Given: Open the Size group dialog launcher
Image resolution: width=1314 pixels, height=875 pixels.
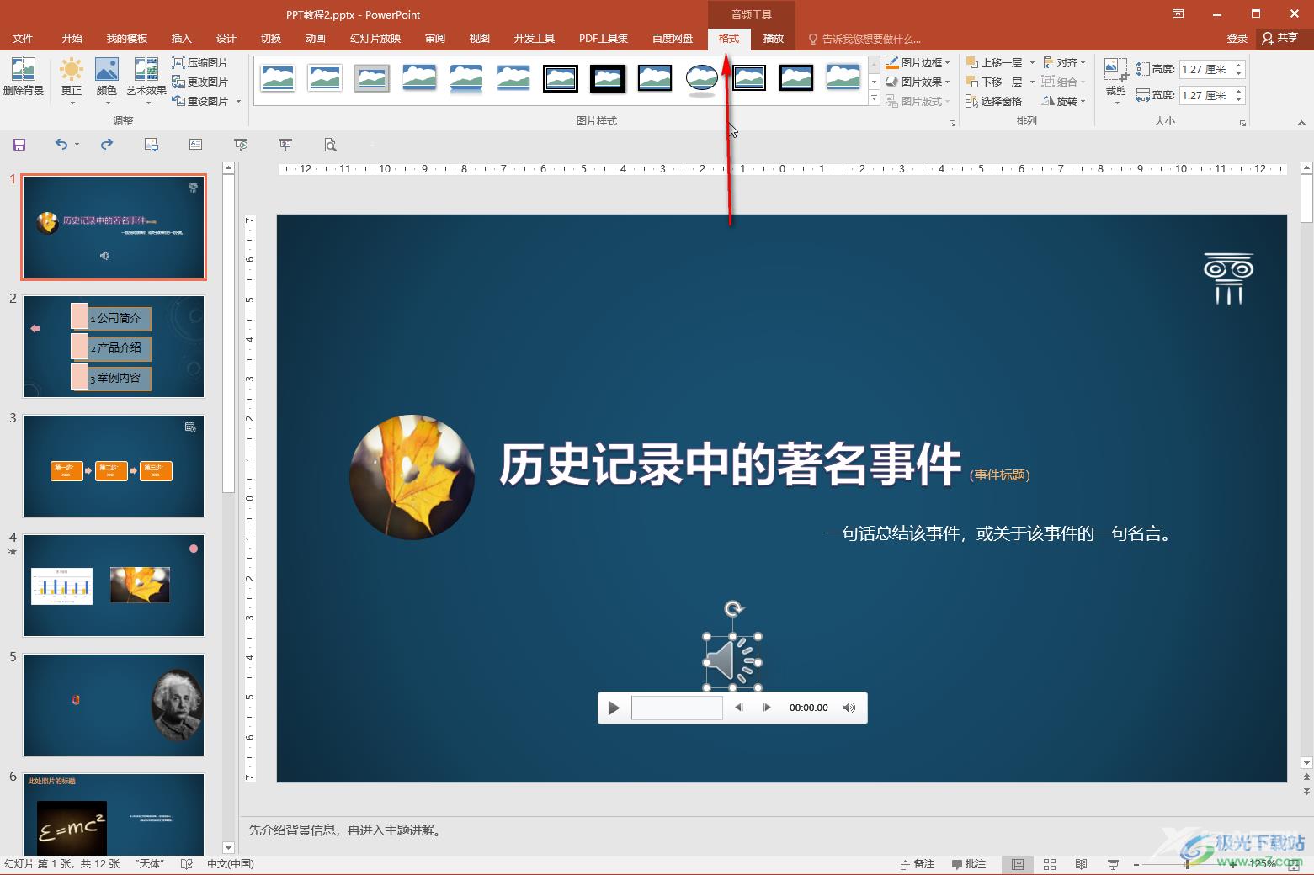Looking at the screenshot, I should click(x=1242, y=124).
